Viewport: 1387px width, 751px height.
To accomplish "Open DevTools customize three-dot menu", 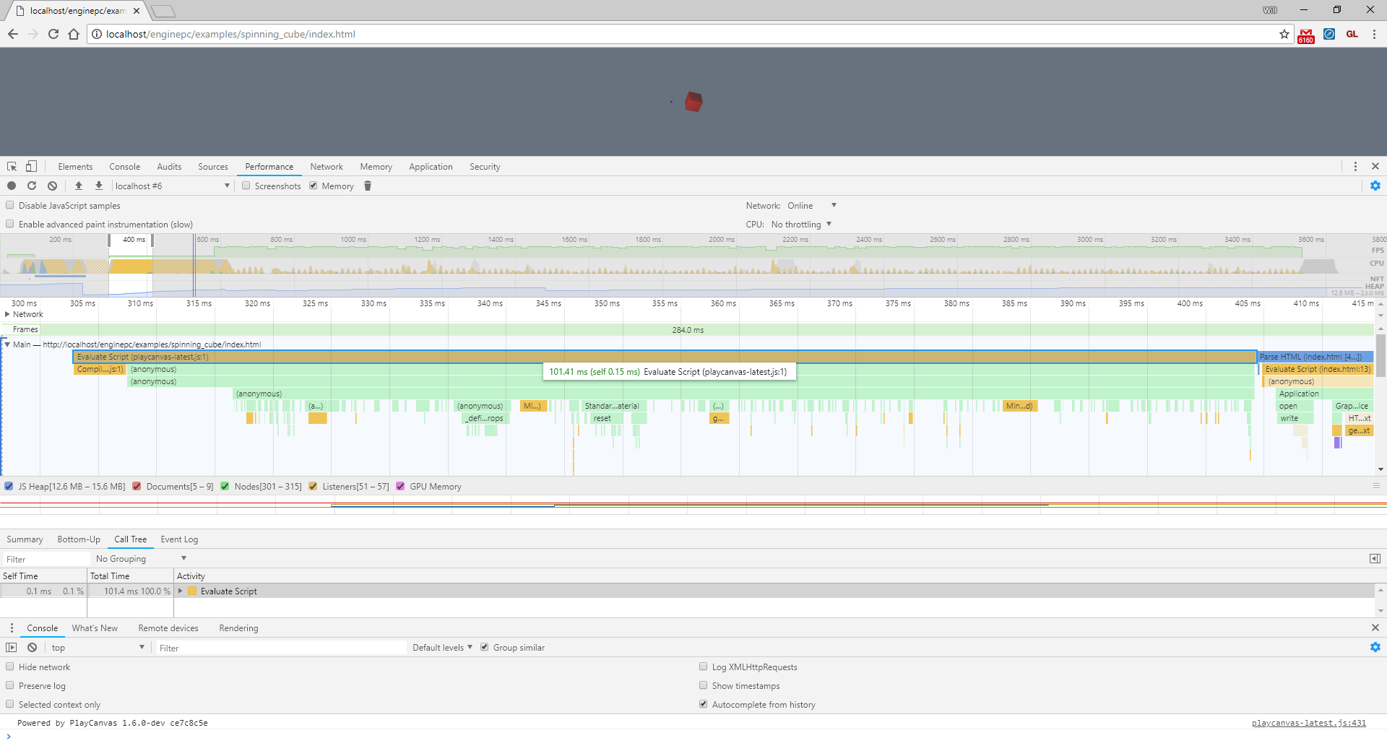I will tap(1355, 166).
